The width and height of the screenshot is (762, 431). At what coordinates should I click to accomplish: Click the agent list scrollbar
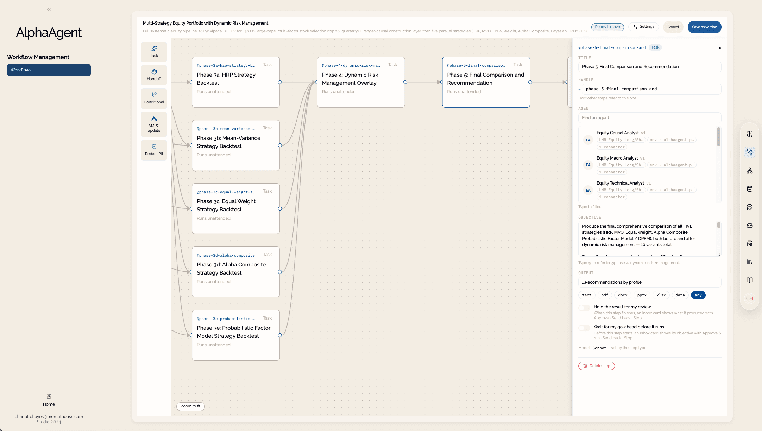point(718,137)
